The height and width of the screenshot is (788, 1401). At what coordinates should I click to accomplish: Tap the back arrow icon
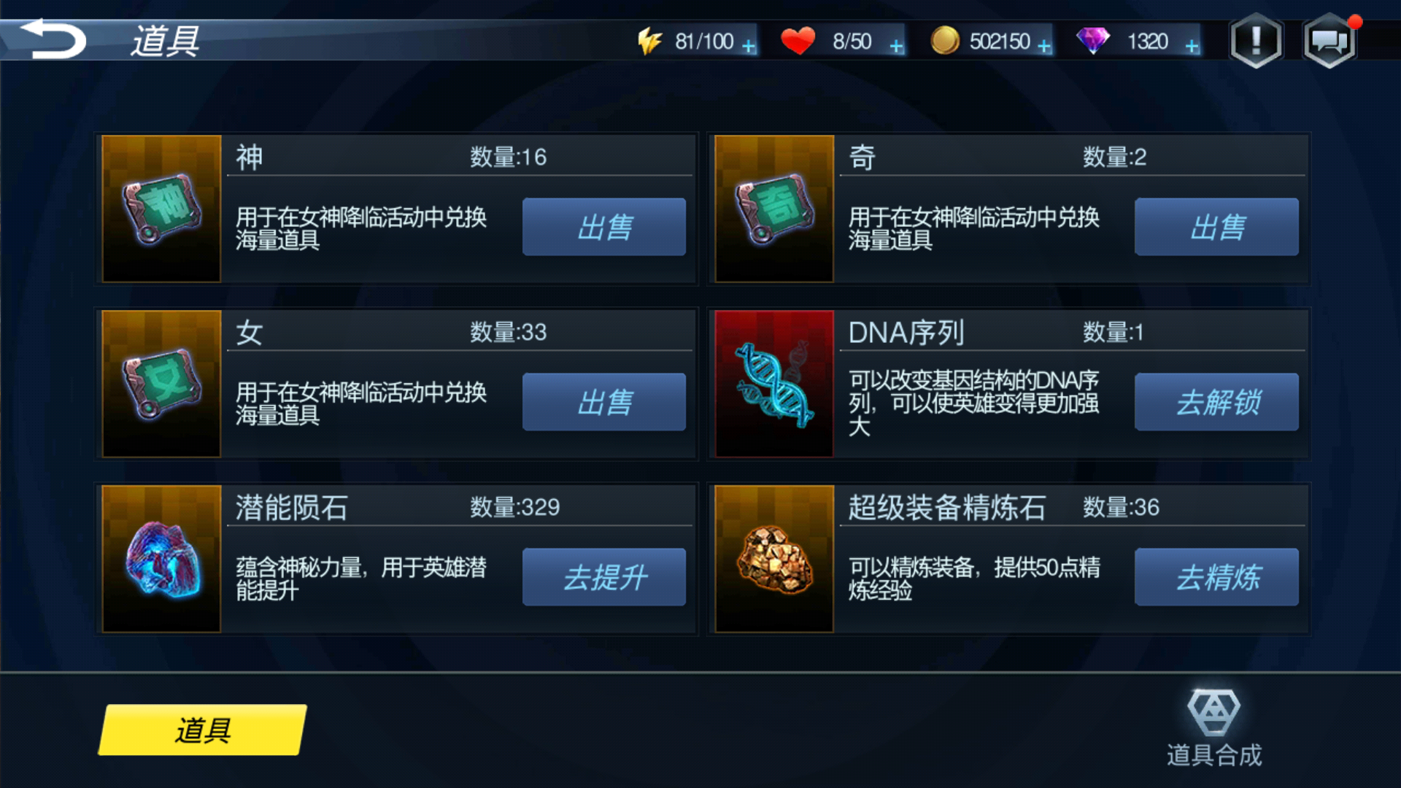click(x=53, y=39)
